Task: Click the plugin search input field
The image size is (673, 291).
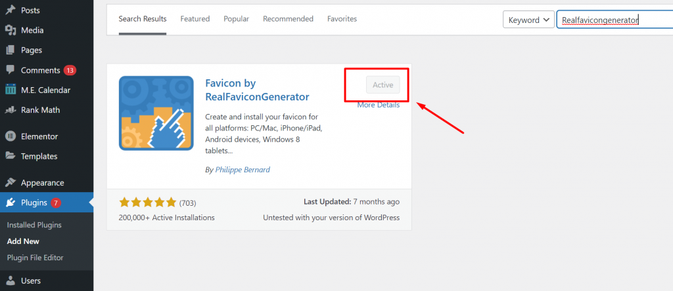Action: [610, 20]
